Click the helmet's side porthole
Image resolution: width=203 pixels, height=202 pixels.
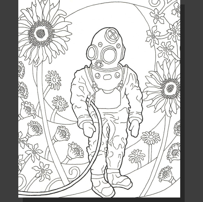coord(92,52)
